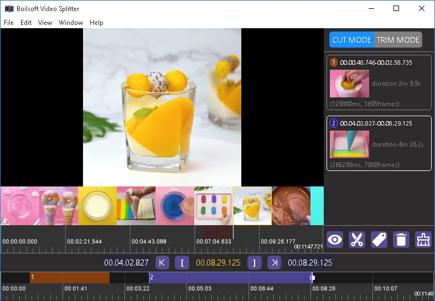Close the Boilsoft Video Splitter window
The height and width of the screenshot is (301, 435).
[421, 9]
